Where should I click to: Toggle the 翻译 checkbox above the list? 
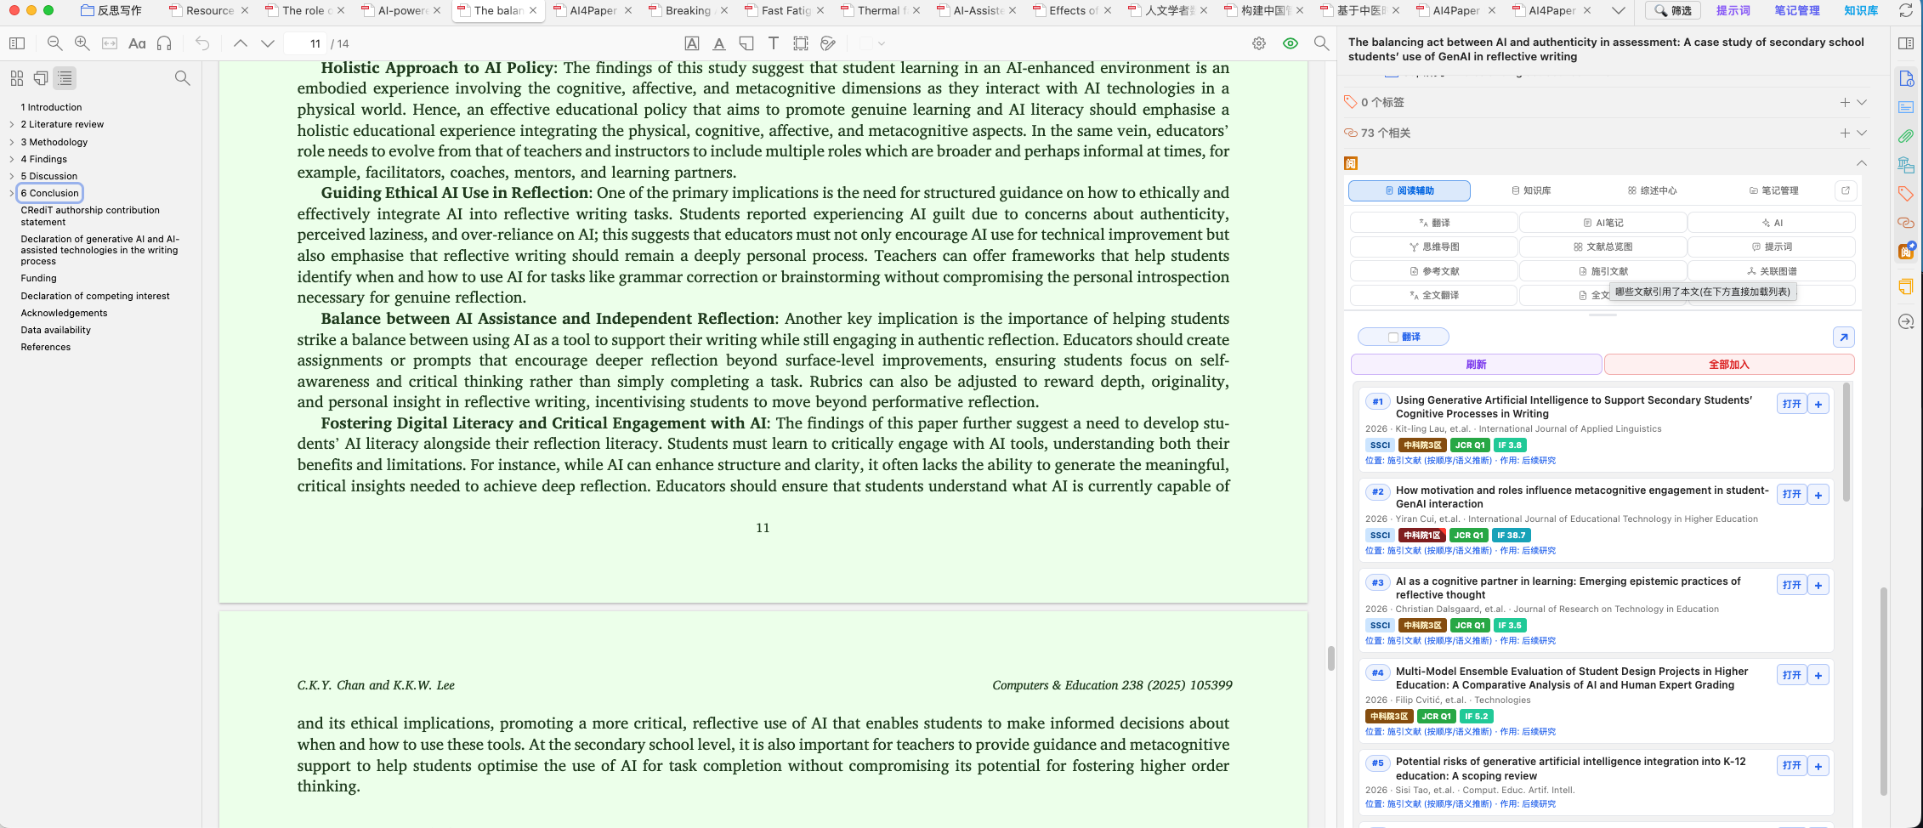[x=1393, y=337]
